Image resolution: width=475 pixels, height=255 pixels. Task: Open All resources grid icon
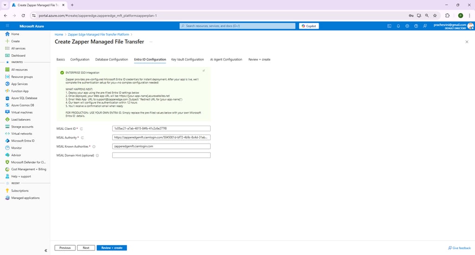coord(7,70)
